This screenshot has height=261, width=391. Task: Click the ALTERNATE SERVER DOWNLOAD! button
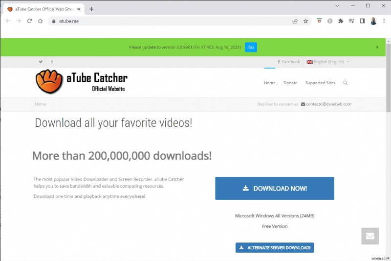click(275, 247)
